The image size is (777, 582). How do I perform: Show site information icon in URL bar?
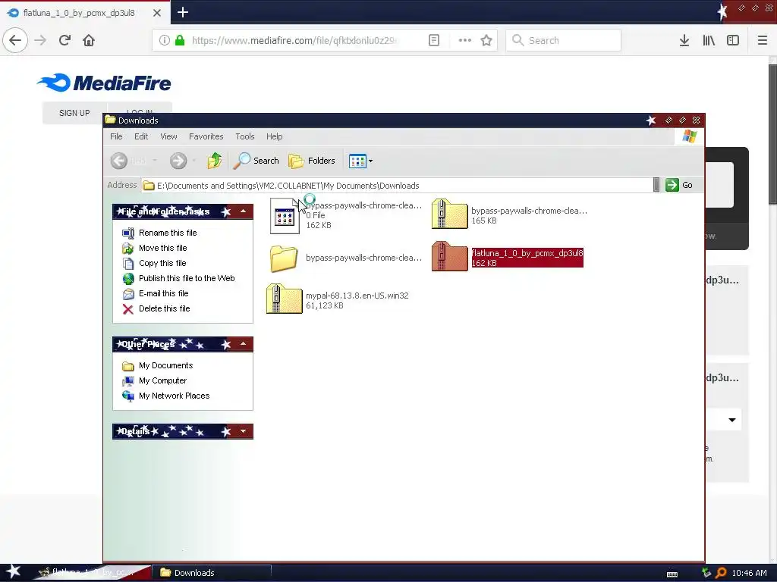(164, 40)
